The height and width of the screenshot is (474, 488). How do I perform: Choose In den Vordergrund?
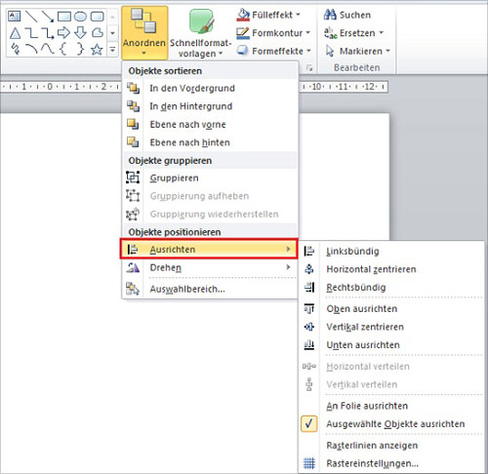click(209, 88)
